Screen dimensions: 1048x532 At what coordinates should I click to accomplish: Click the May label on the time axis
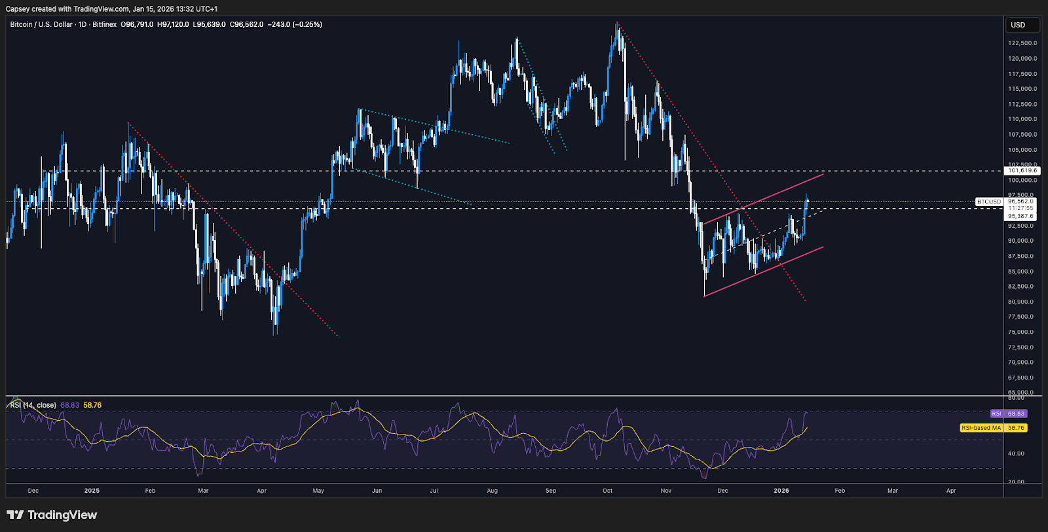click(318, 491)
